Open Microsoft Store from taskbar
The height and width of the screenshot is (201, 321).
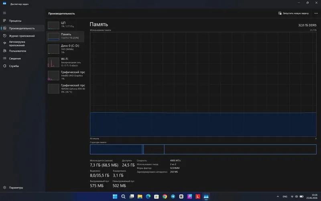156,197
